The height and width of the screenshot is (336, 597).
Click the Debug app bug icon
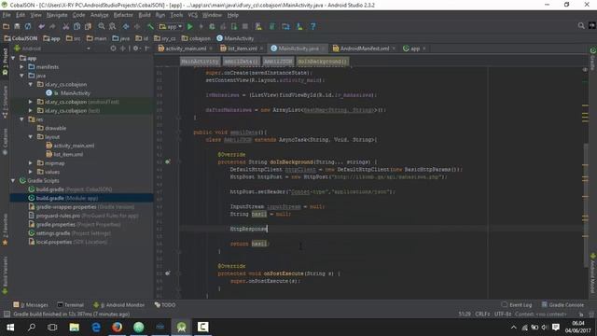pos(212,27)
